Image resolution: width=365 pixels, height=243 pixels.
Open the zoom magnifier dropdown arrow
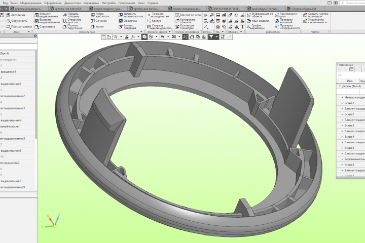point(121,37)
